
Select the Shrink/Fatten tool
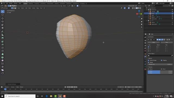(2, 67)
